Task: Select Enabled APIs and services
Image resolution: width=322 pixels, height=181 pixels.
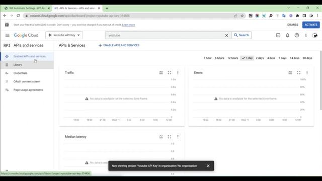Action: coord(27,56)
